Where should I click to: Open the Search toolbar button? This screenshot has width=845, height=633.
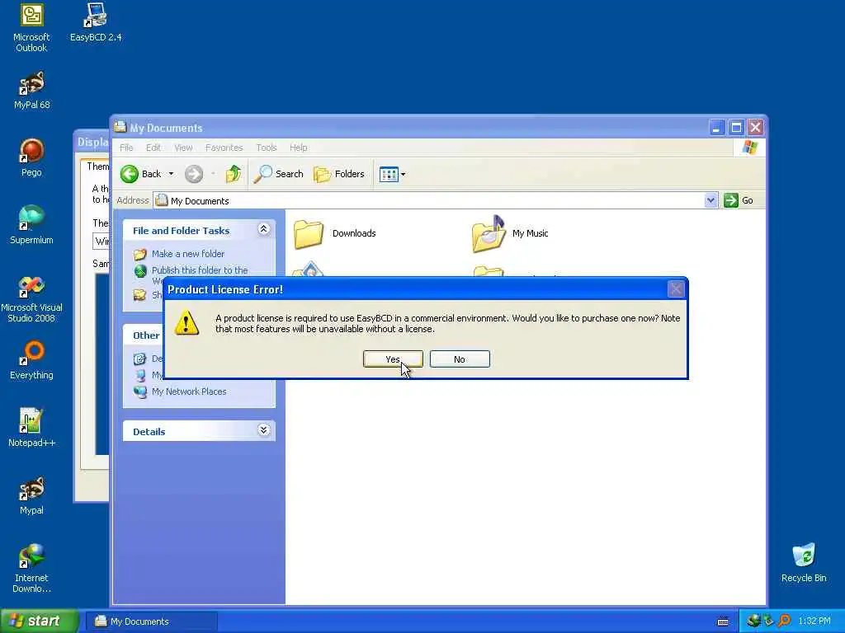pyautogui.click(x=278, y=174)
